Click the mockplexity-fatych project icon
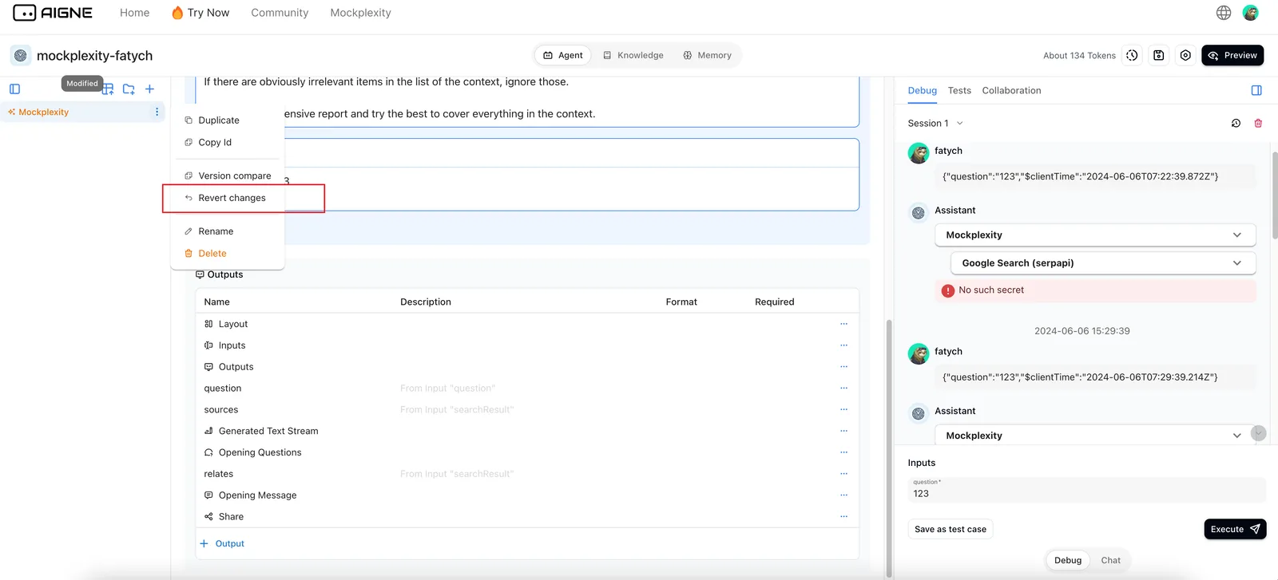 click(21, 55)
